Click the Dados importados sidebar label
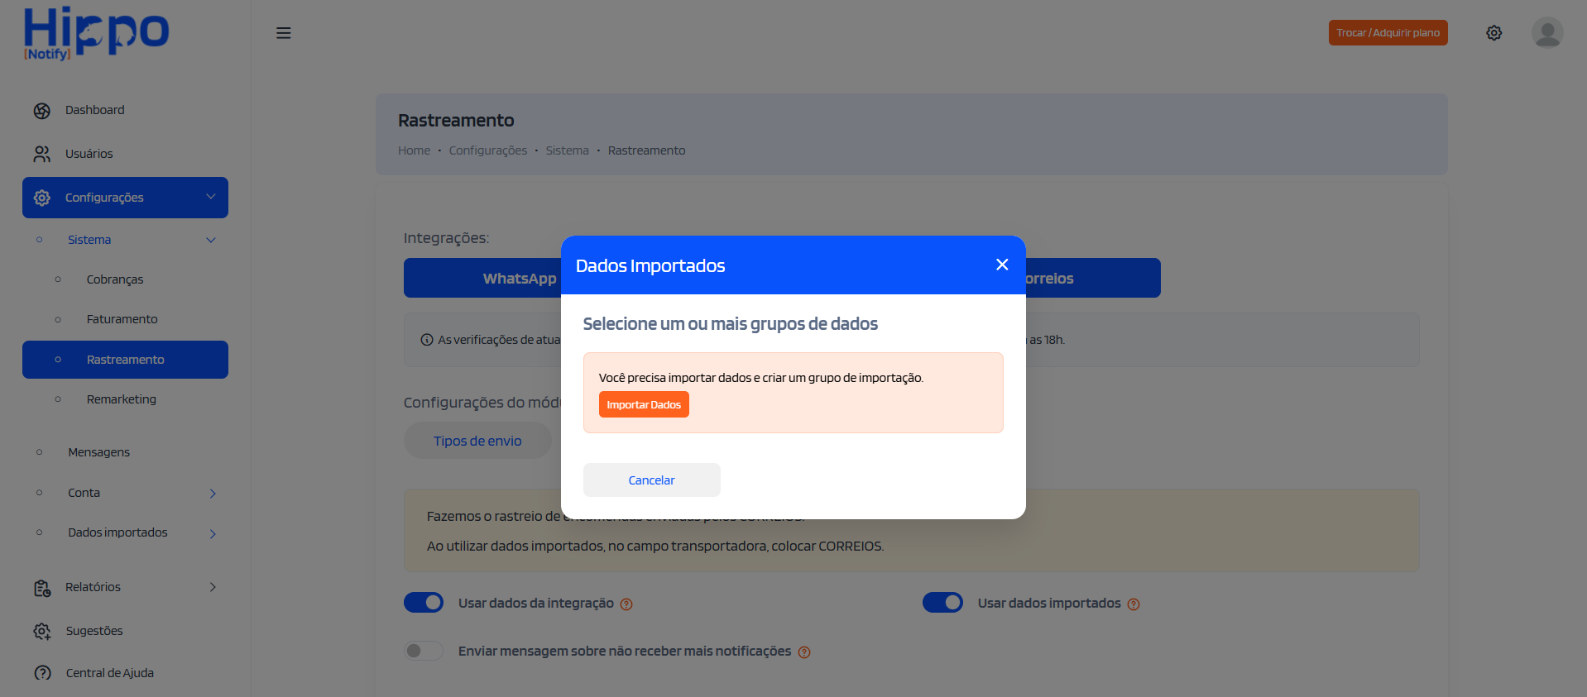 [x=117, y=532]
